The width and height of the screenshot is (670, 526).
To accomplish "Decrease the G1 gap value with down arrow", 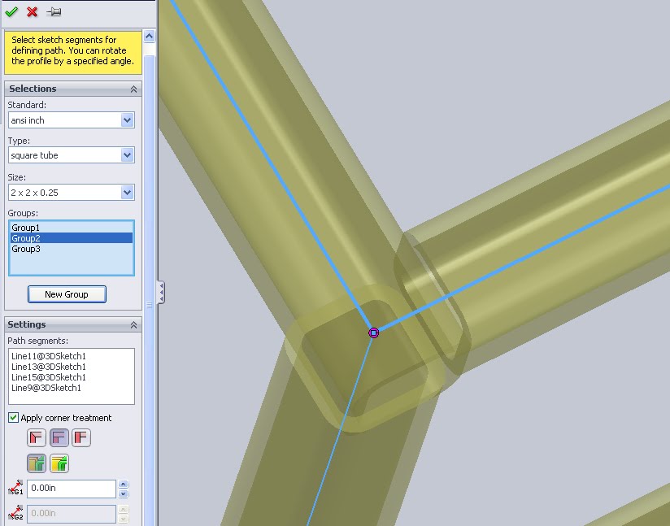I will pyautogui.click(x=123, y=493).
